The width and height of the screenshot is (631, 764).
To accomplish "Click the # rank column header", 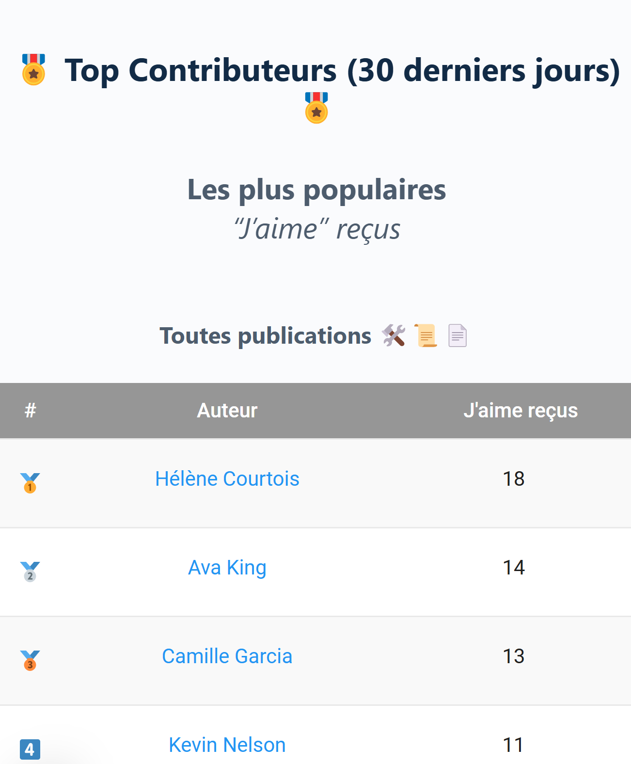I will pyautogui.click(x=30, y=411).
